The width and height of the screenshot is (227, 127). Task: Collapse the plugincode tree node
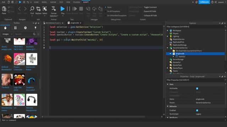[170, 54]
